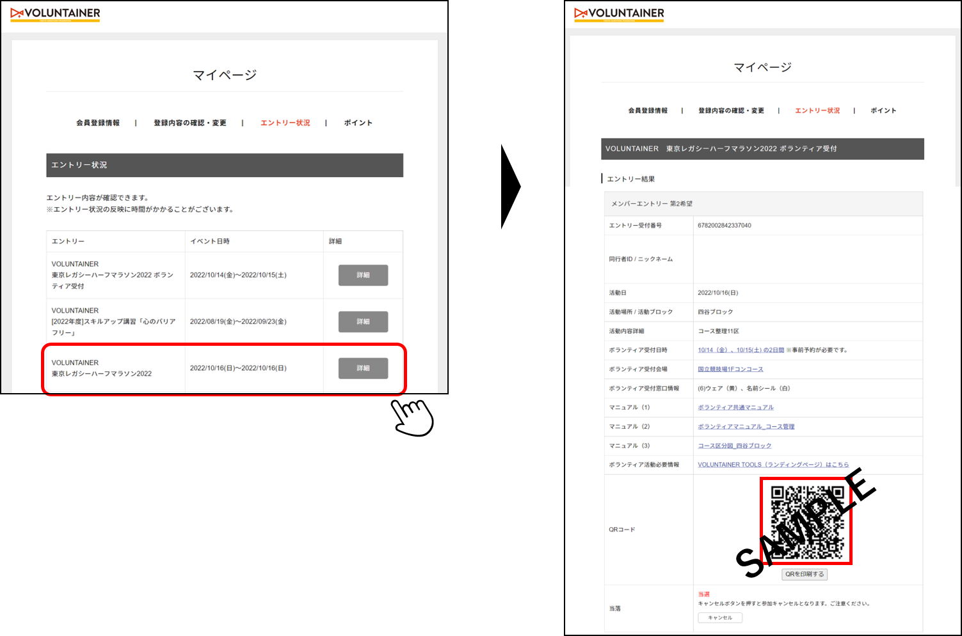962x636 pixels.
Task: Click 詳細 for スキルアップ講習 entry
Action: (363, 322)
